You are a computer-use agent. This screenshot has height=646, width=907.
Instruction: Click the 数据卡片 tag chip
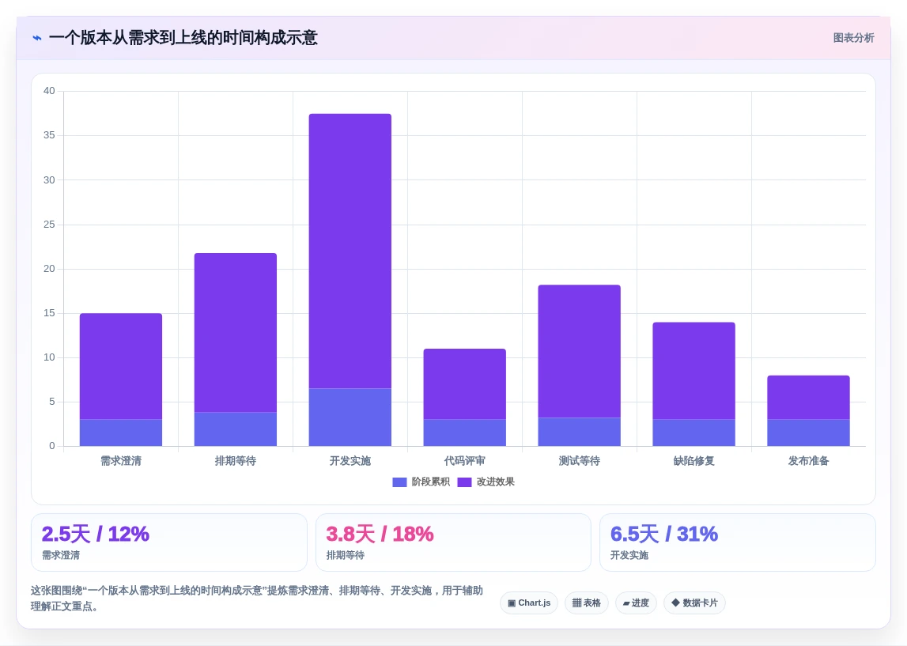[694, 603]
